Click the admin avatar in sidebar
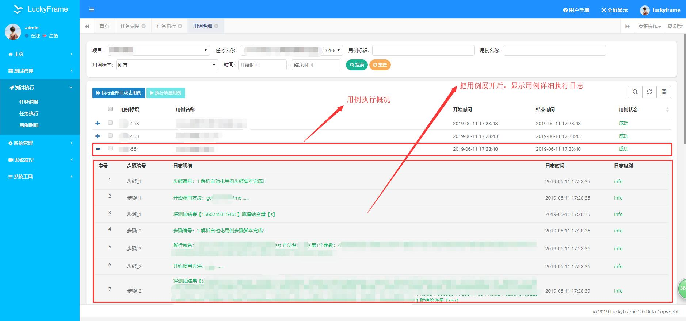 13,32
